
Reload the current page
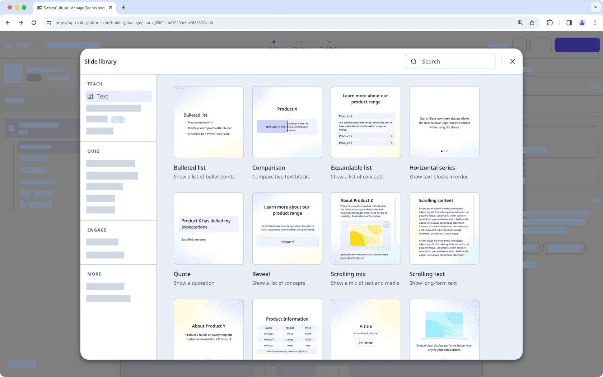coord(34,22)
